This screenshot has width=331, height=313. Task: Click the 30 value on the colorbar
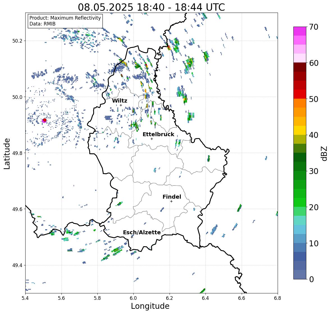point(314,171)
